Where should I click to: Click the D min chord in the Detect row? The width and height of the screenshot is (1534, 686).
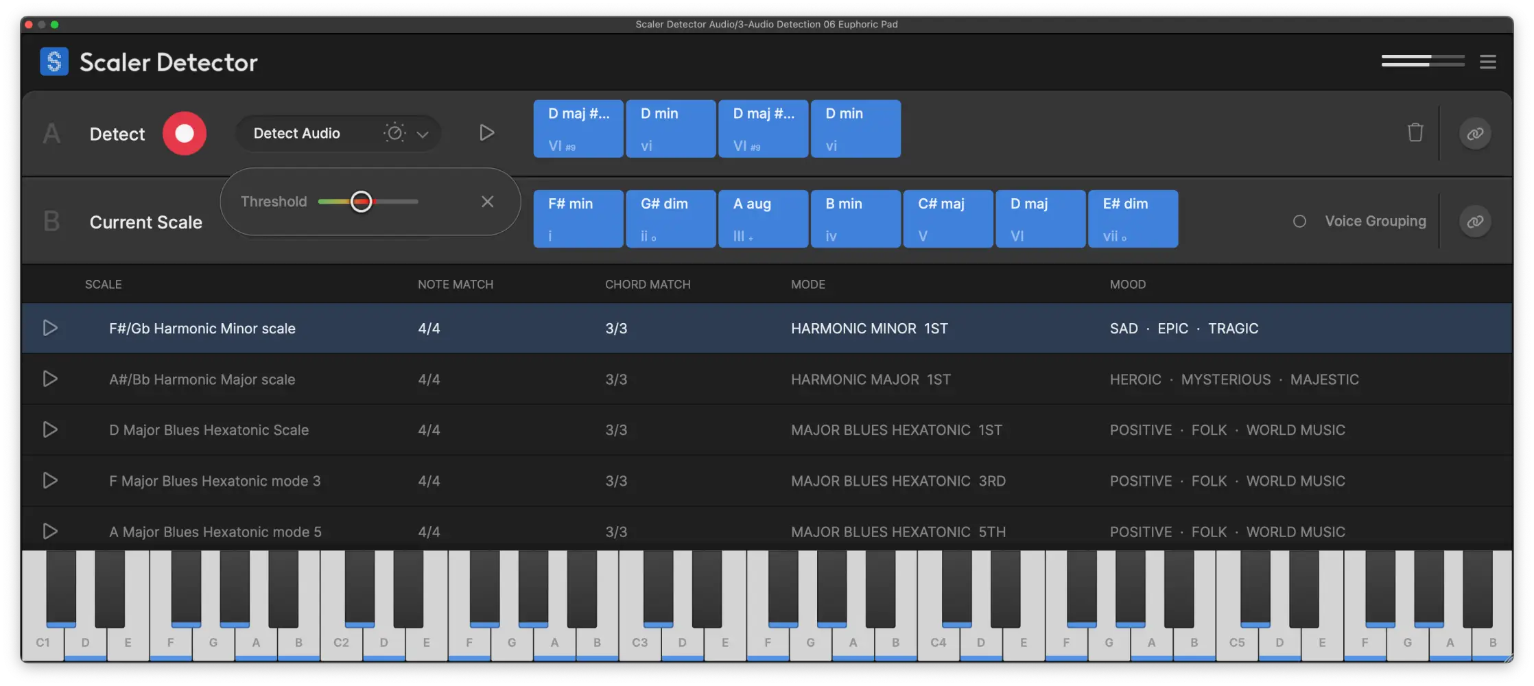tap(670, 128)
